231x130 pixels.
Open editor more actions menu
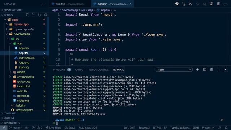pyautogui.click(x=225, y=4)
